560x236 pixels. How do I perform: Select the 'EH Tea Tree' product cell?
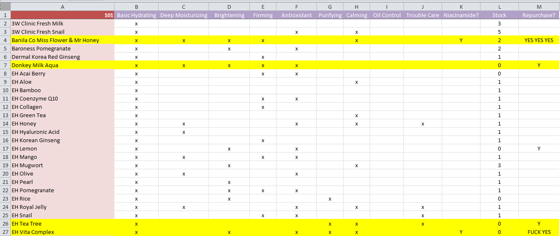27,224
